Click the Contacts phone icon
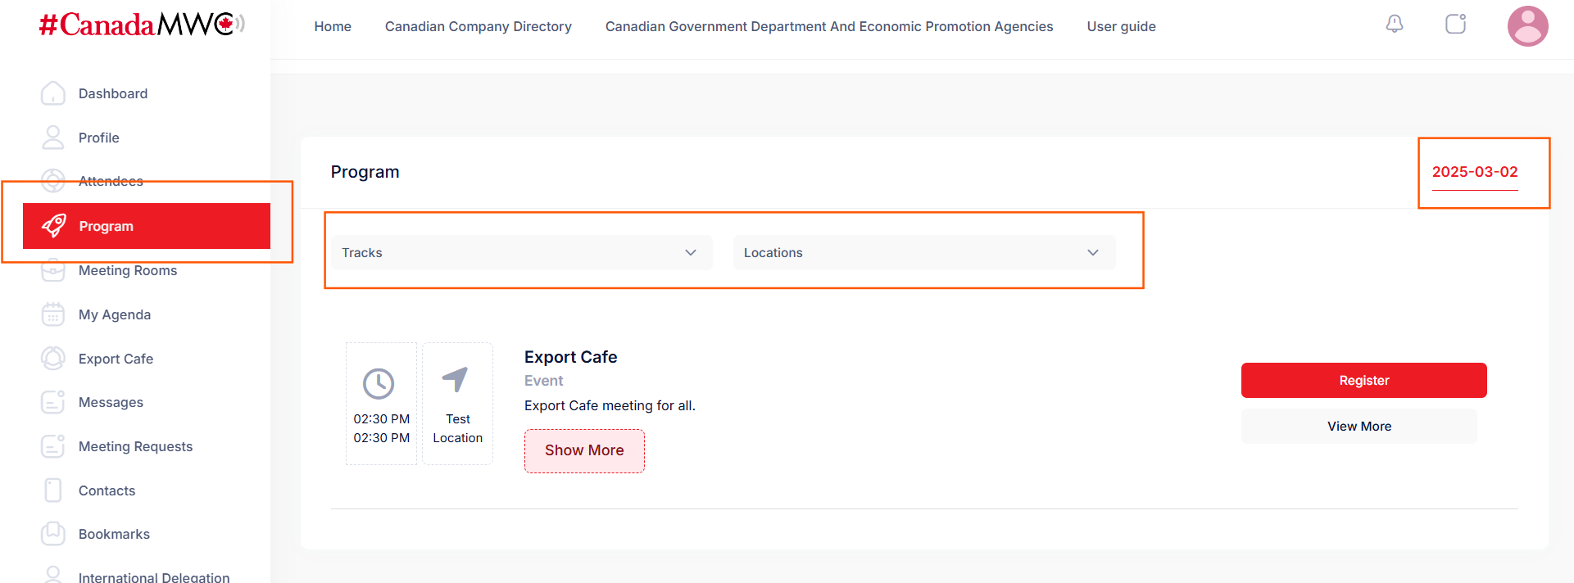Screen dimensions: 1574x583 tap(53, 490)
